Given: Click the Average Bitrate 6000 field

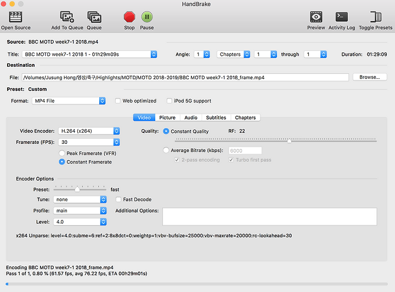Looking at the screenshot, I should [x=245, y=150].
